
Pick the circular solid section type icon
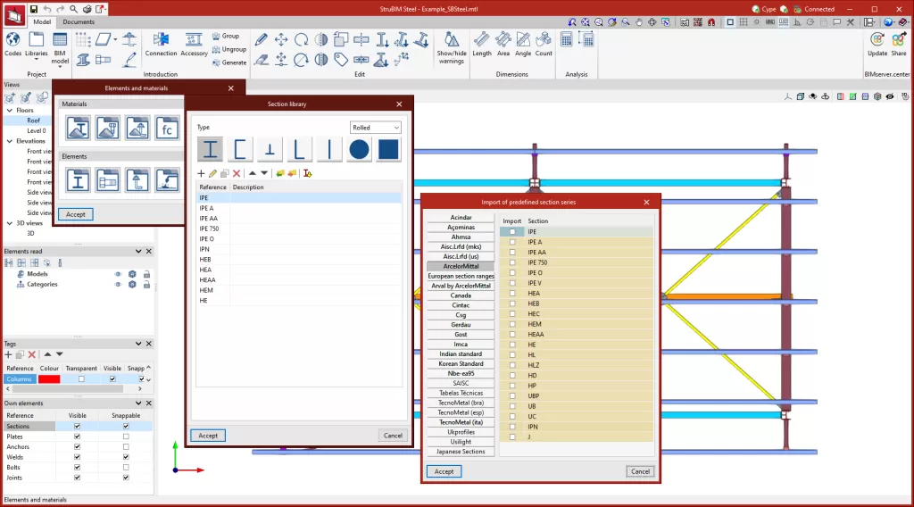(x=359, y=149)
